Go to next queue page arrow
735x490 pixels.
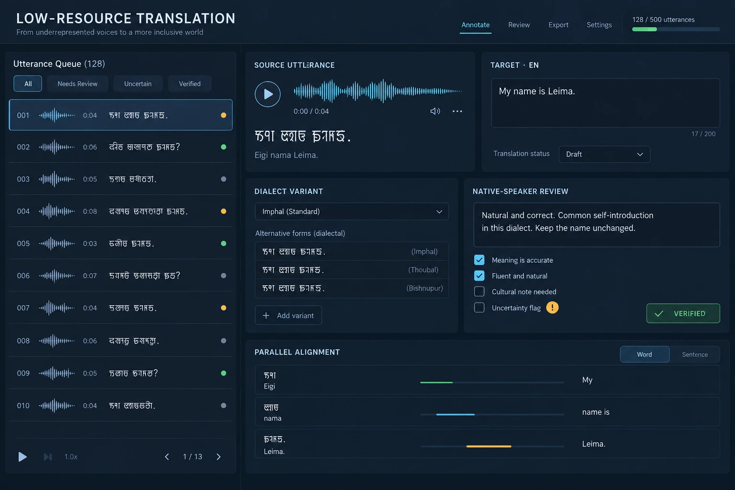pyautogui.click(x=219, y=457)
